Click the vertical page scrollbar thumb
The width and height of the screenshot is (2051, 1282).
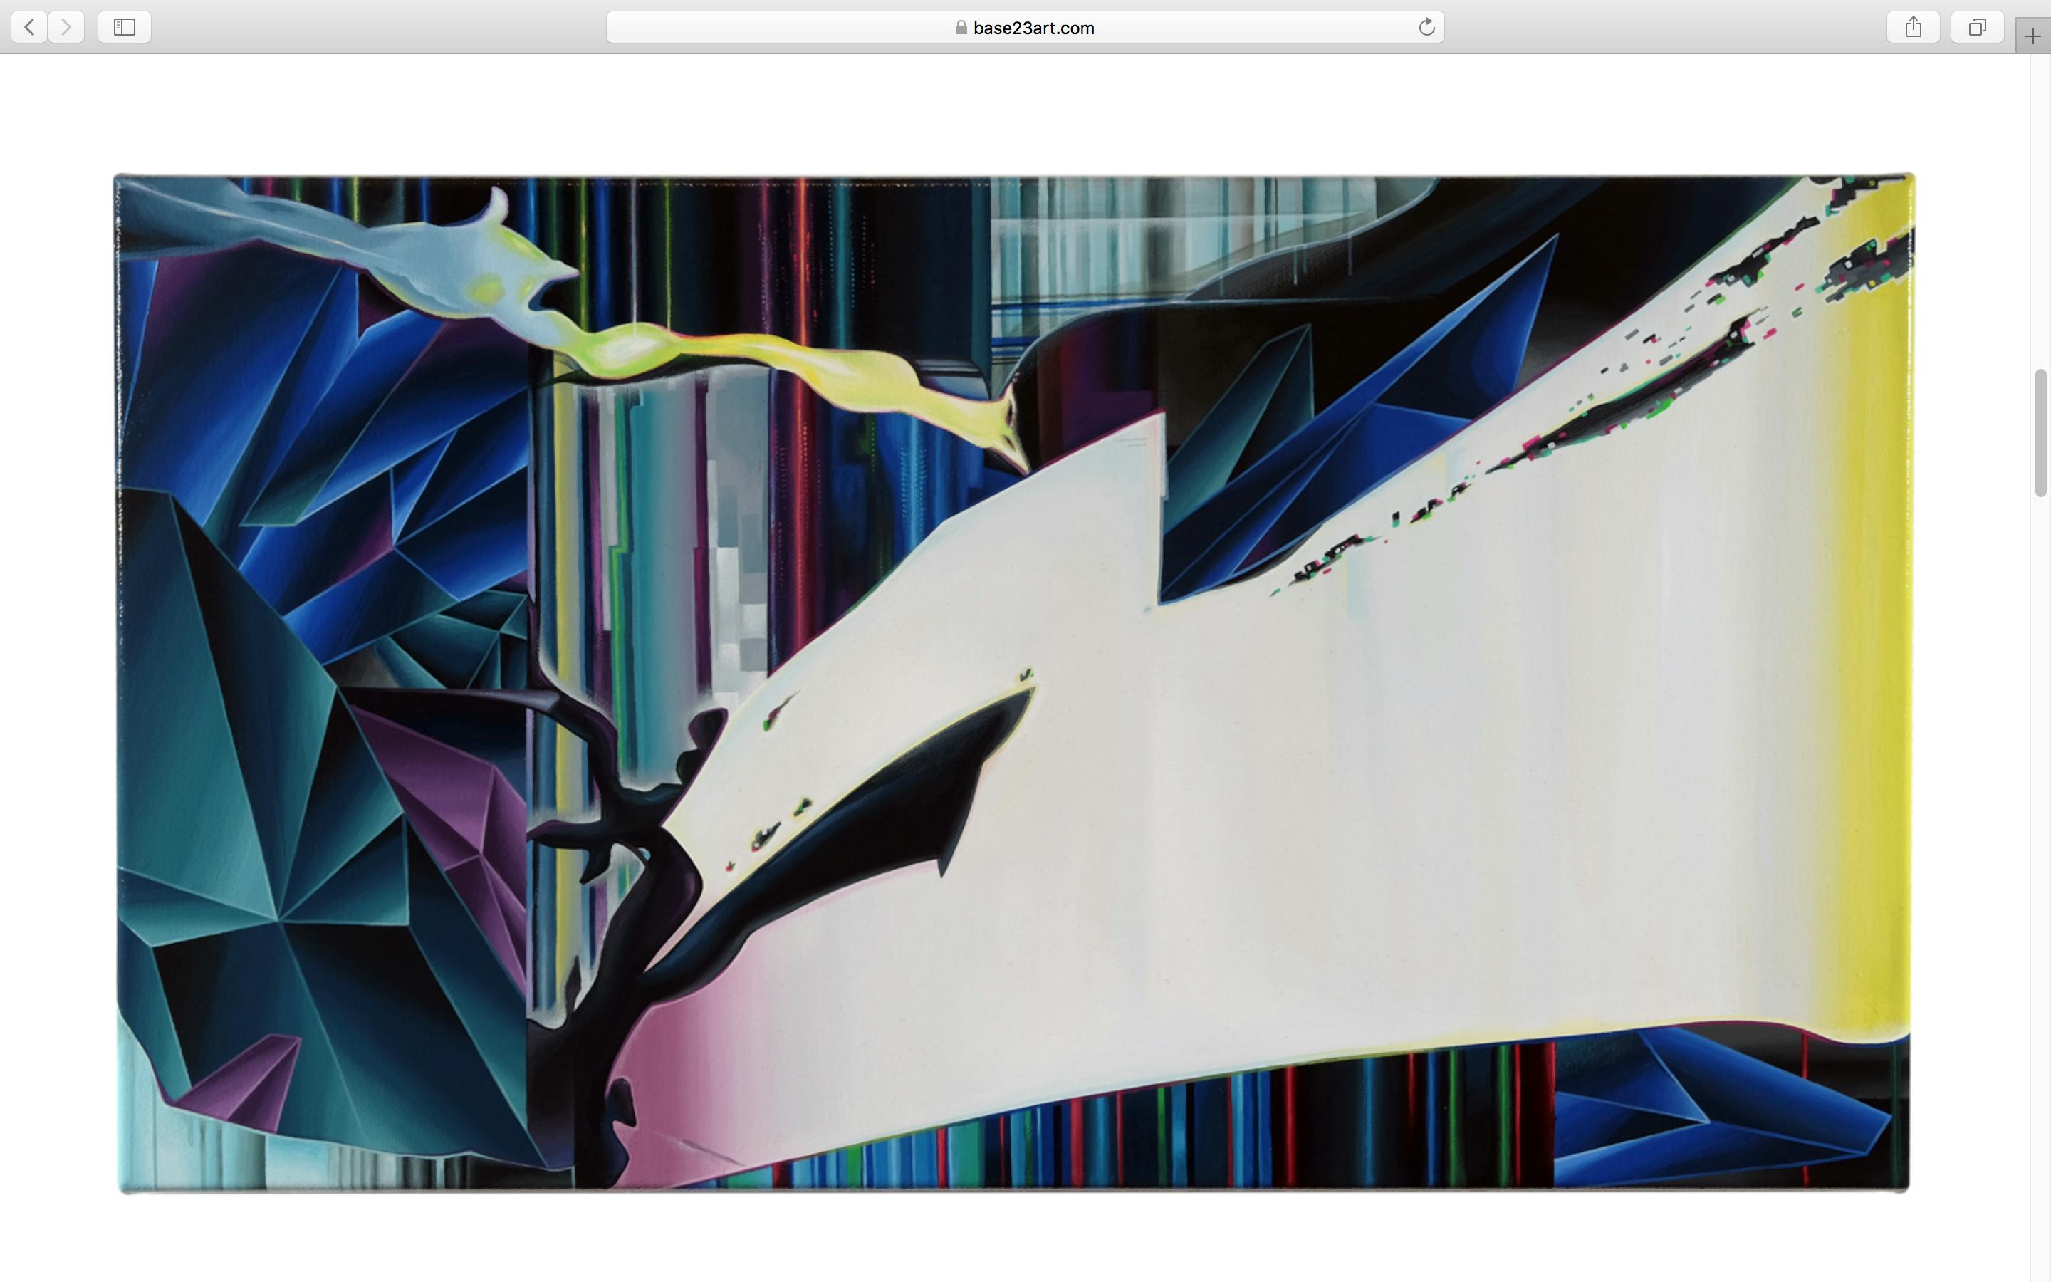pos(2041,433)
